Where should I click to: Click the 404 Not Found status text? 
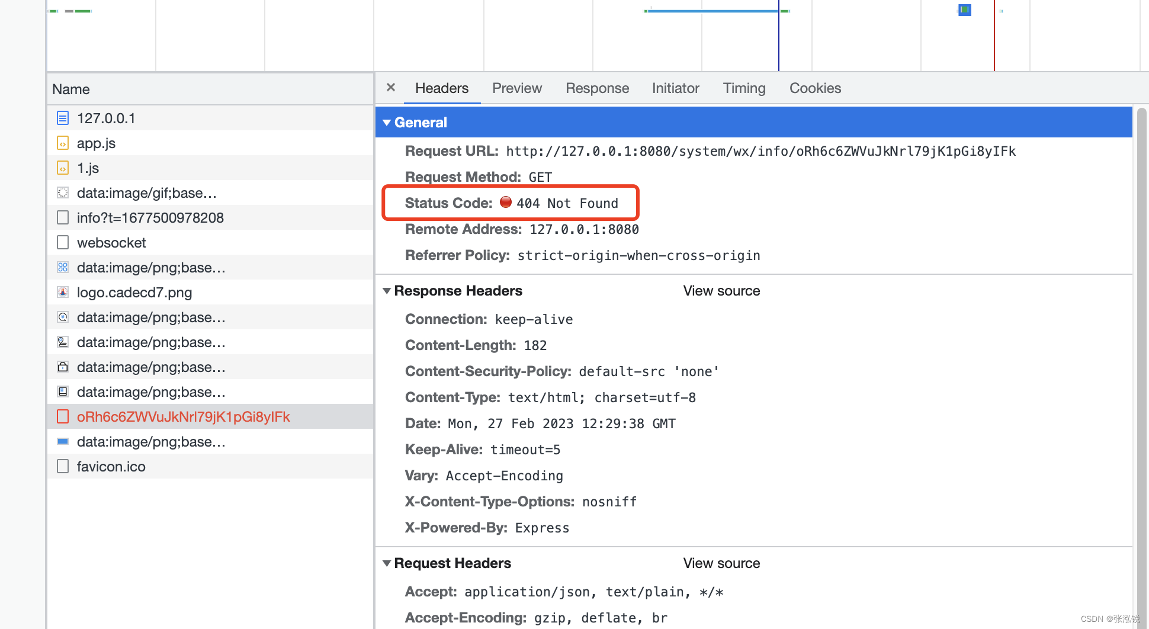point(567,203)
